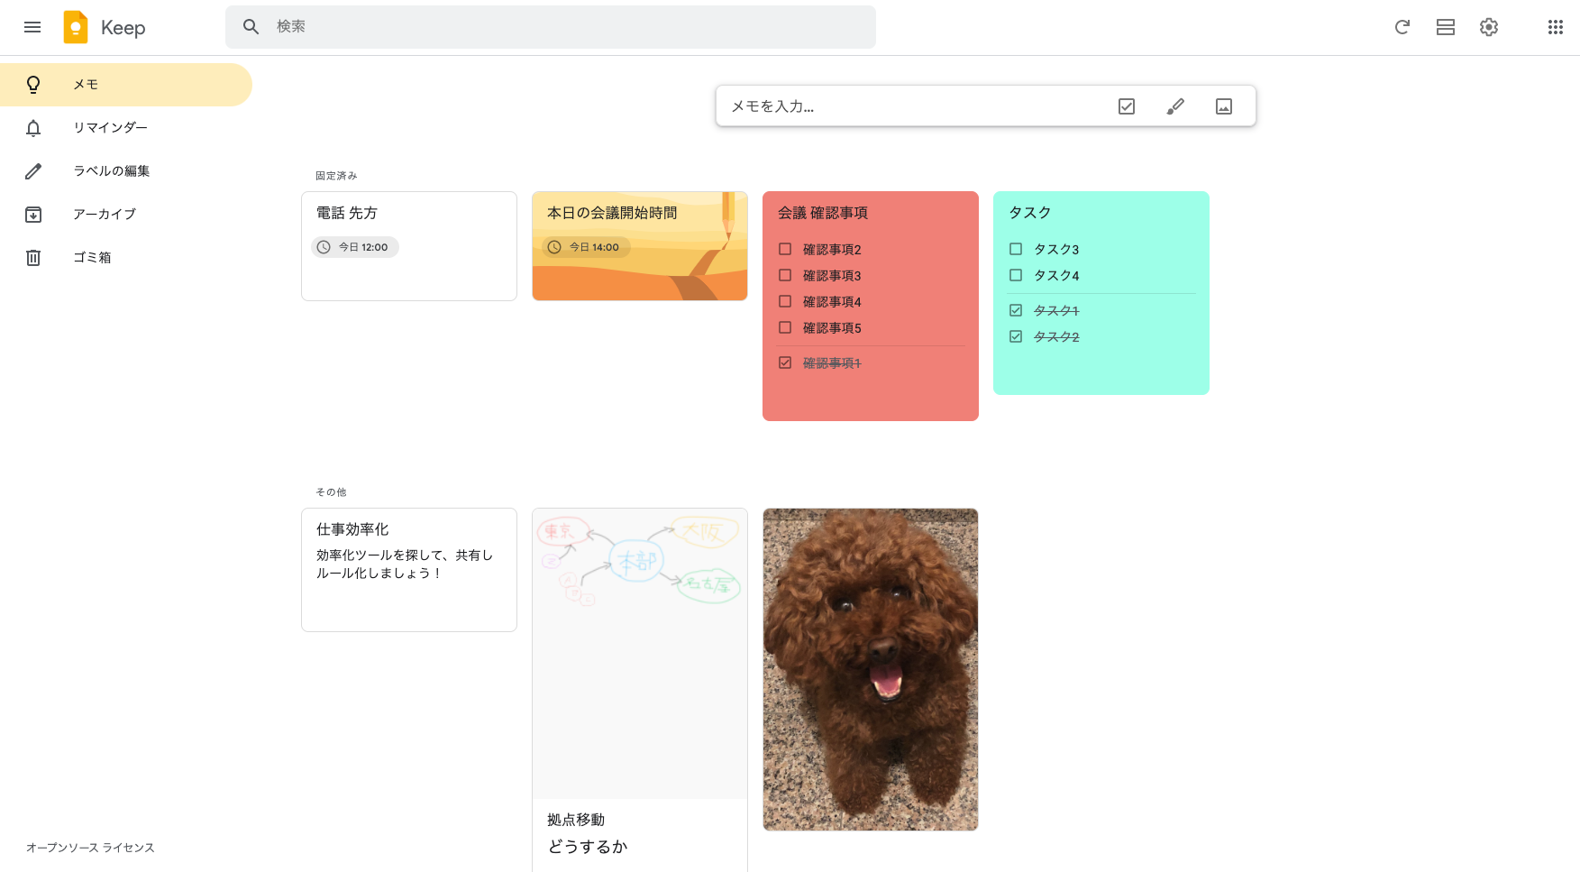Click the 検索 search field
The image size is (1580, 872).
pyautogui.click(x=551, y=27)
